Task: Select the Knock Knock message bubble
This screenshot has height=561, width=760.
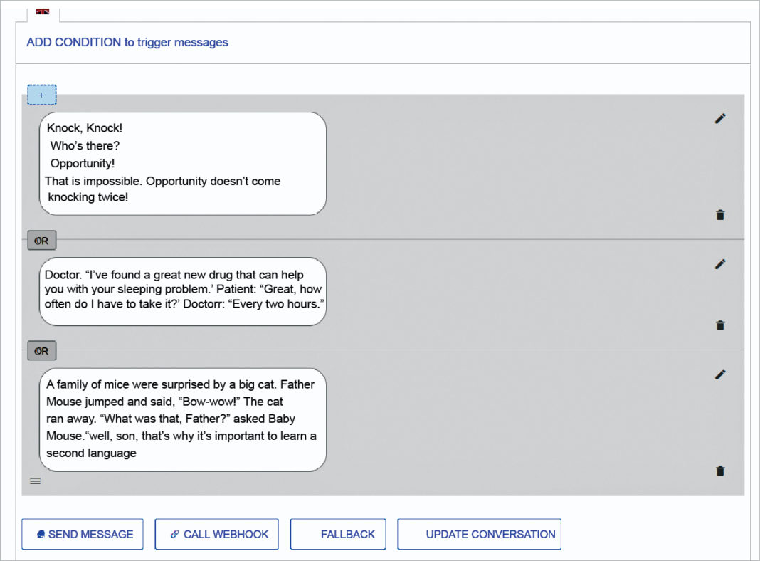Action: tap(182, 162)
